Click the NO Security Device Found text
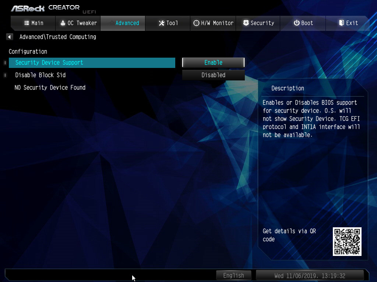The height and width of the screenshot is (282, 377). 50,87
